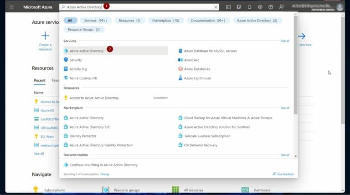Image resolution: width=350 pixels, height=195 pixels.
Task: Open Cloud Shell icon in header
Action: point(228,7)
